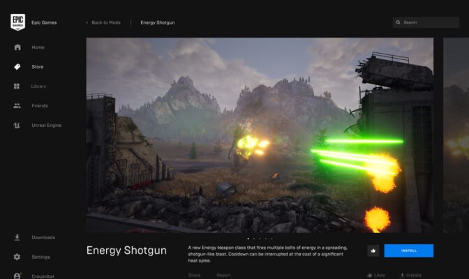Select the Store menu label
The height and width of the screenshot is (279, 469).
(38, 67)
